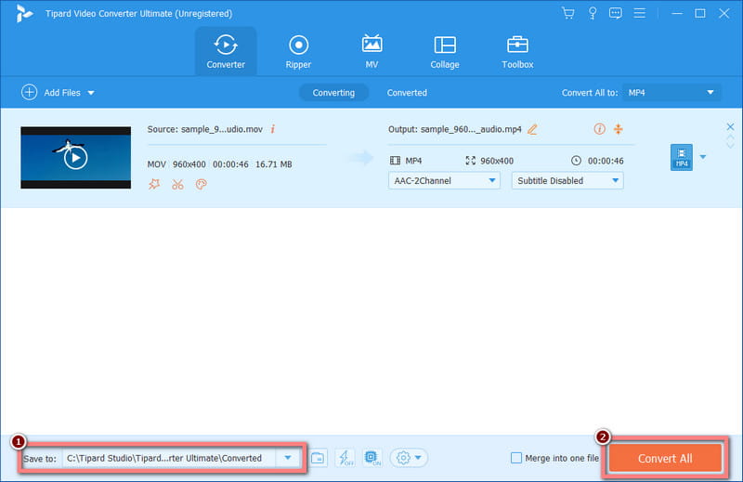Viewport: 743px width, 482px height.
Task: Remove the file with the X icon
Action: coord(730,126)
